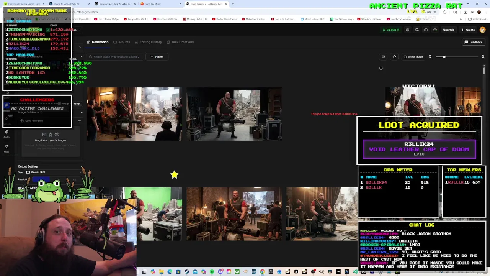Open the More section in sidebar
Viewport: 490px width, 276px height.
tap(7, 149)
